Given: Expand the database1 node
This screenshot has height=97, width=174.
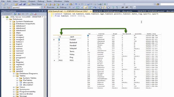Looking at the screenshot, I should pyautogui.click(x=10, y=26).
